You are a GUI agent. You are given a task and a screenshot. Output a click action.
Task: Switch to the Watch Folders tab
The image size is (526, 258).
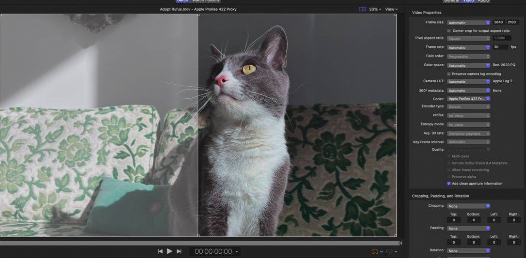coord(206,1)
